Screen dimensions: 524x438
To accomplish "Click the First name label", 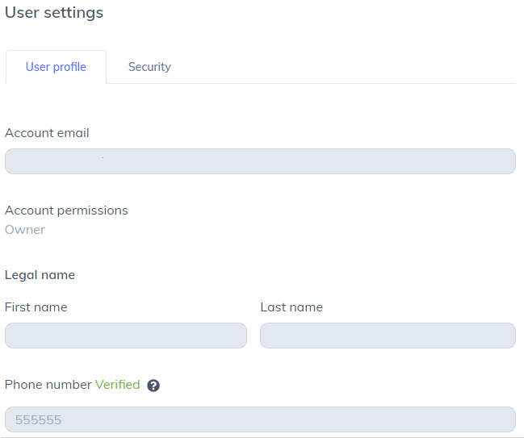I will 36,307.
